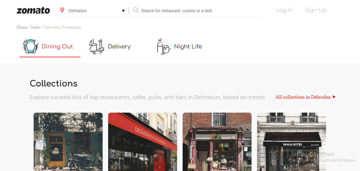Click the red arrow beside All collections

(334, 97)
